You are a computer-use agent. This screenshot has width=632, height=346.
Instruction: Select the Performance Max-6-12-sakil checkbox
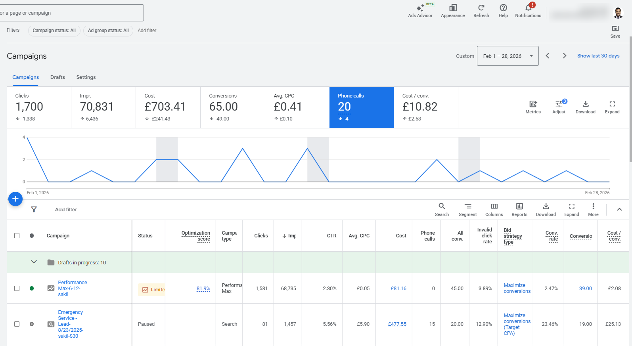pos(17,288)
